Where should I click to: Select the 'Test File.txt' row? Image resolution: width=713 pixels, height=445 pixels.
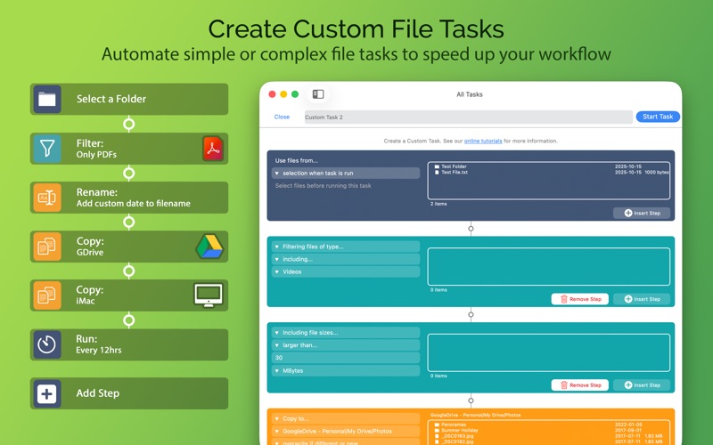pyautogui.click(x=548, y=173)
